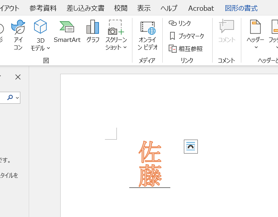Viewport: 278px width, 217px height.
Task: Insert an オンライン ビデオ
Action: 148,35
